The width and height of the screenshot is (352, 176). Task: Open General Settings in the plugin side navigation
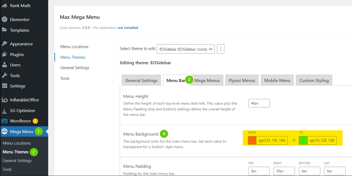tap(75, 68)
